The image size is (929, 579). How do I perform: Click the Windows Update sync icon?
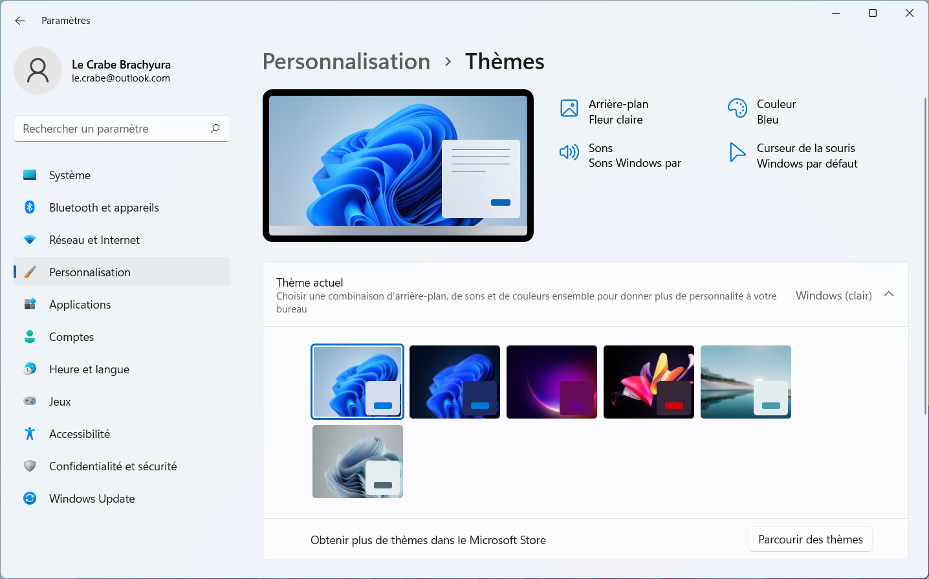[x=30, y=498]
